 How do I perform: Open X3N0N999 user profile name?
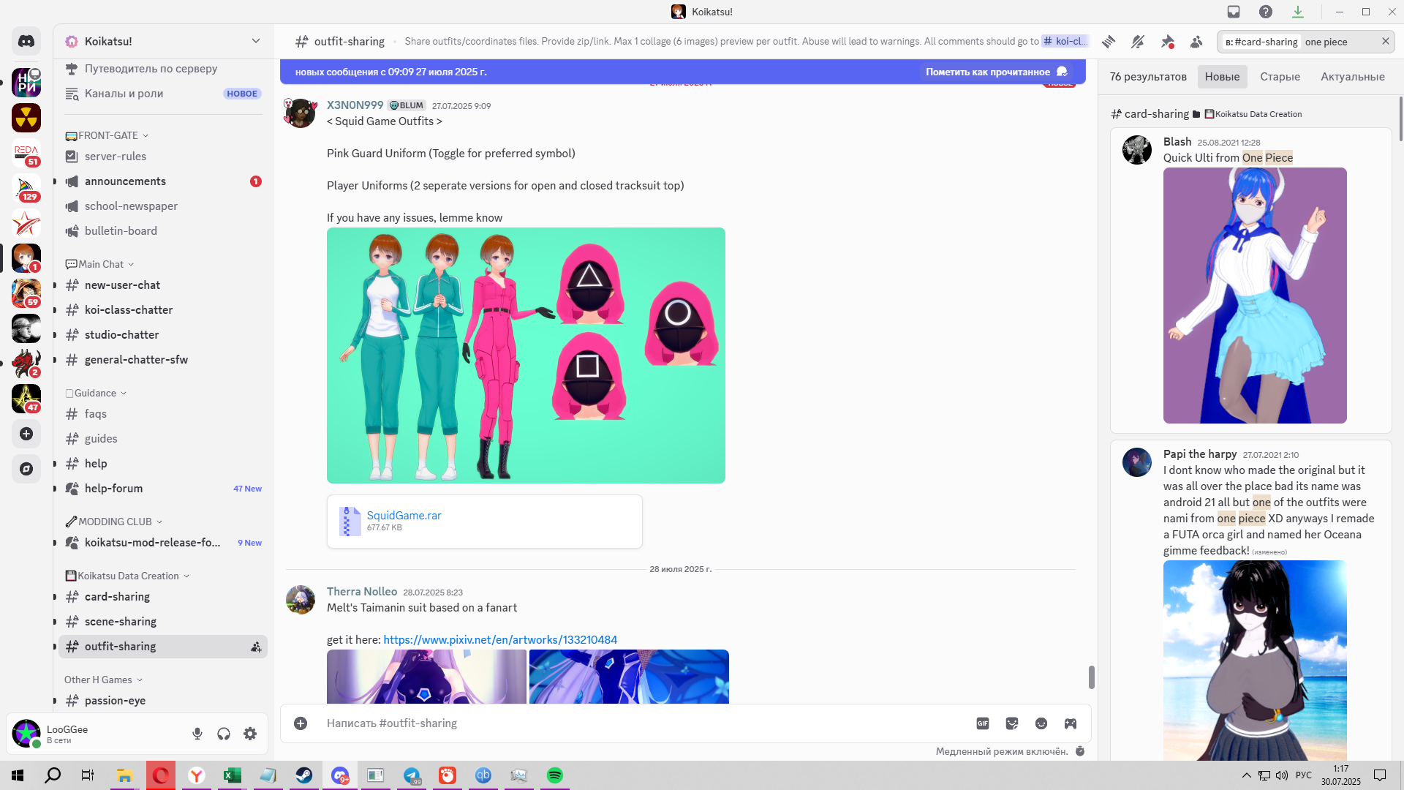(355, 105)
